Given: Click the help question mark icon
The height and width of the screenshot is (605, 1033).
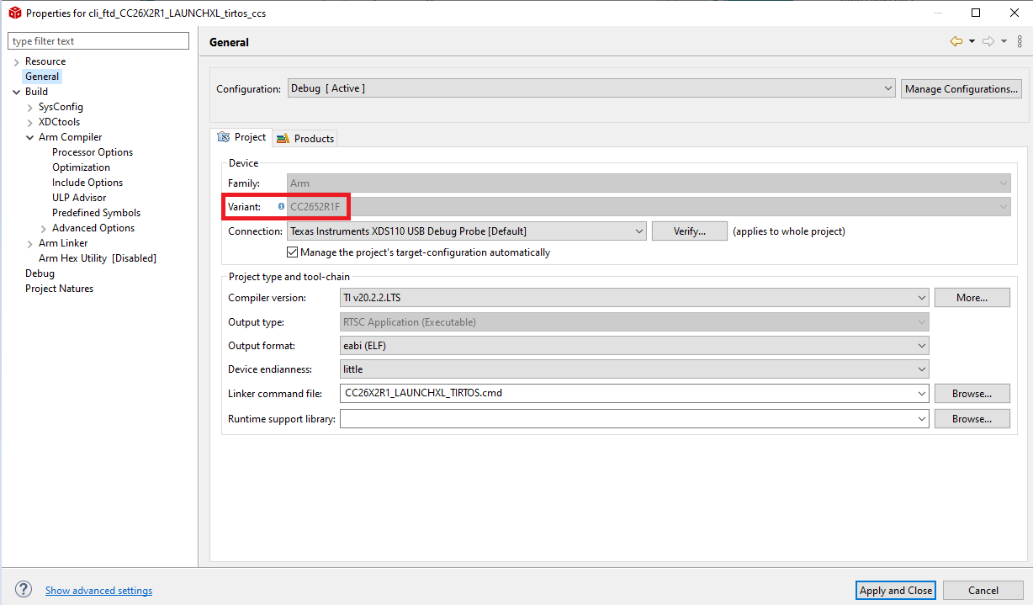Looking at the screenshot, I should point(24,590).
